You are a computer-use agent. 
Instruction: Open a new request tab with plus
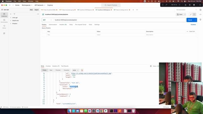(x=133, y=10)
